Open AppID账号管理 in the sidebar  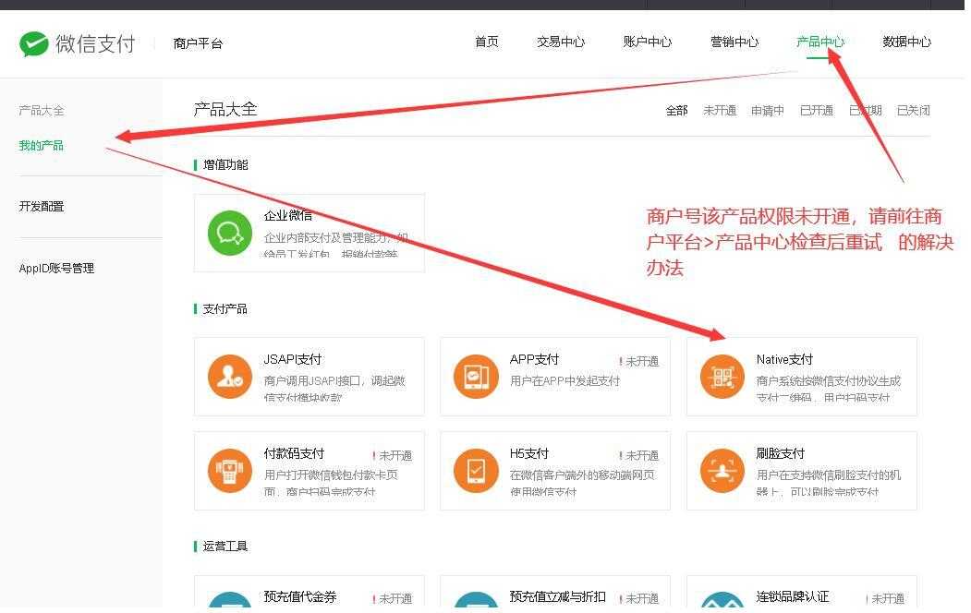click(56, 269)
